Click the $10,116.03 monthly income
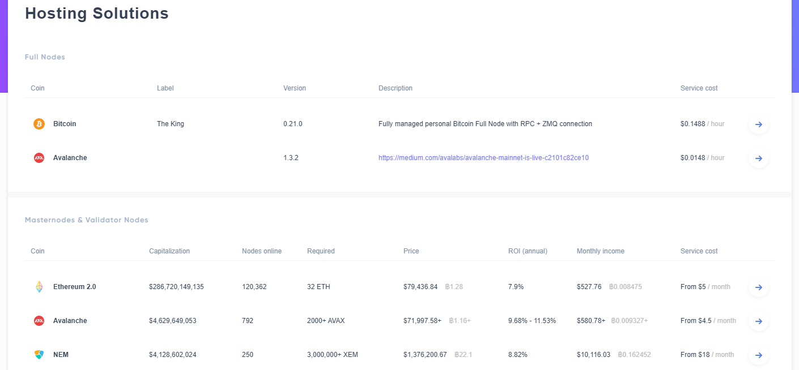The height and width of the screenshot is (370, 799). coord(594,355)
